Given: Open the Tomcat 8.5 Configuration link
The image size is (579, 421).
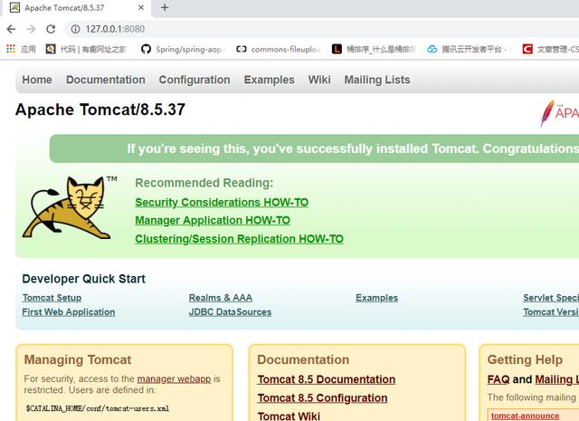Looking at the screenshot, I should tap(322, 398).
